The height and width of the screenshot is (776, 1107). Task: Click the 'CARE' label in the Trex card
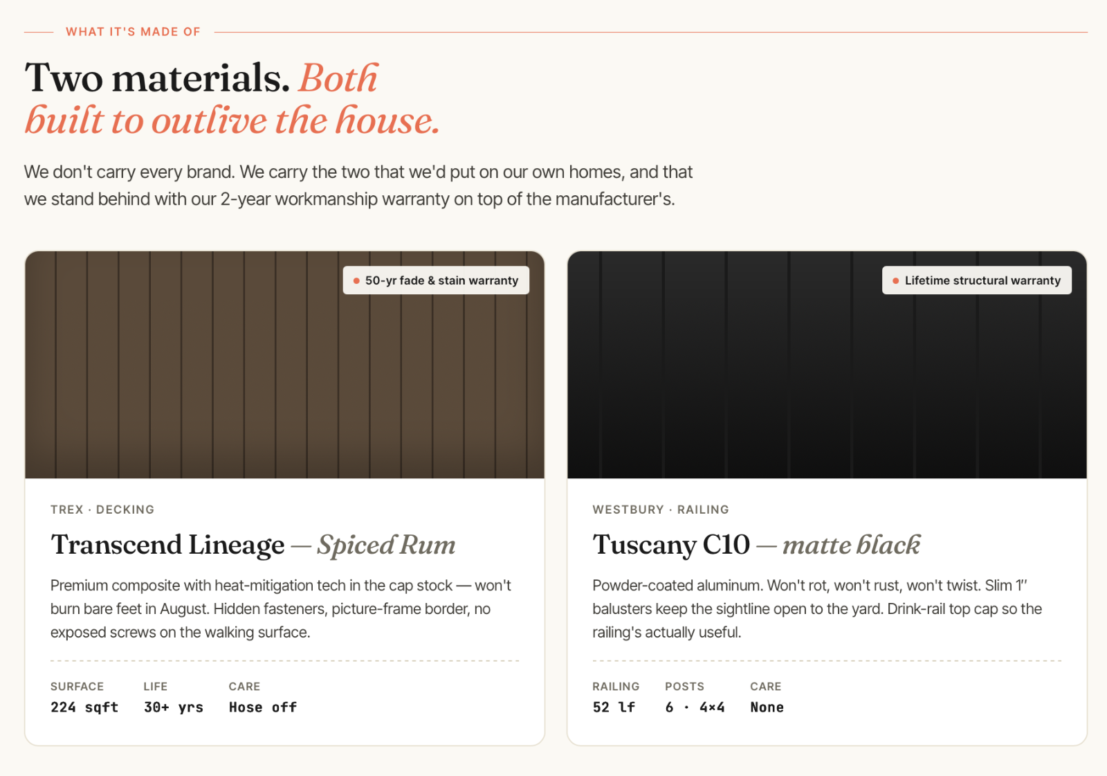244,687
